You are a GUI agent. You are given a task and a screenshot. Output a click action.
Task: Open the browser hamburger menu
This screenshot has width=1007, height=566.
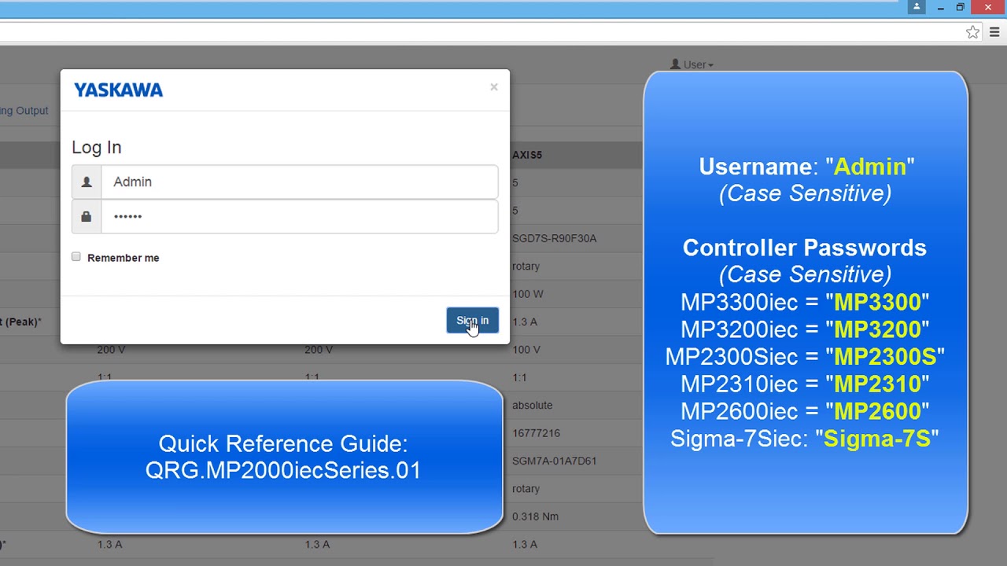pyautogui.click(x=994, y=32)
